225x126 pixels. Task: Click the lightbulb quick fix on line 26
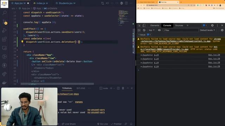click(22, 42)
